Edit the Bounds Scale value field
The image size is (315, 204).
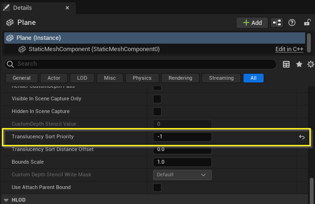click(x=182, y=162)
